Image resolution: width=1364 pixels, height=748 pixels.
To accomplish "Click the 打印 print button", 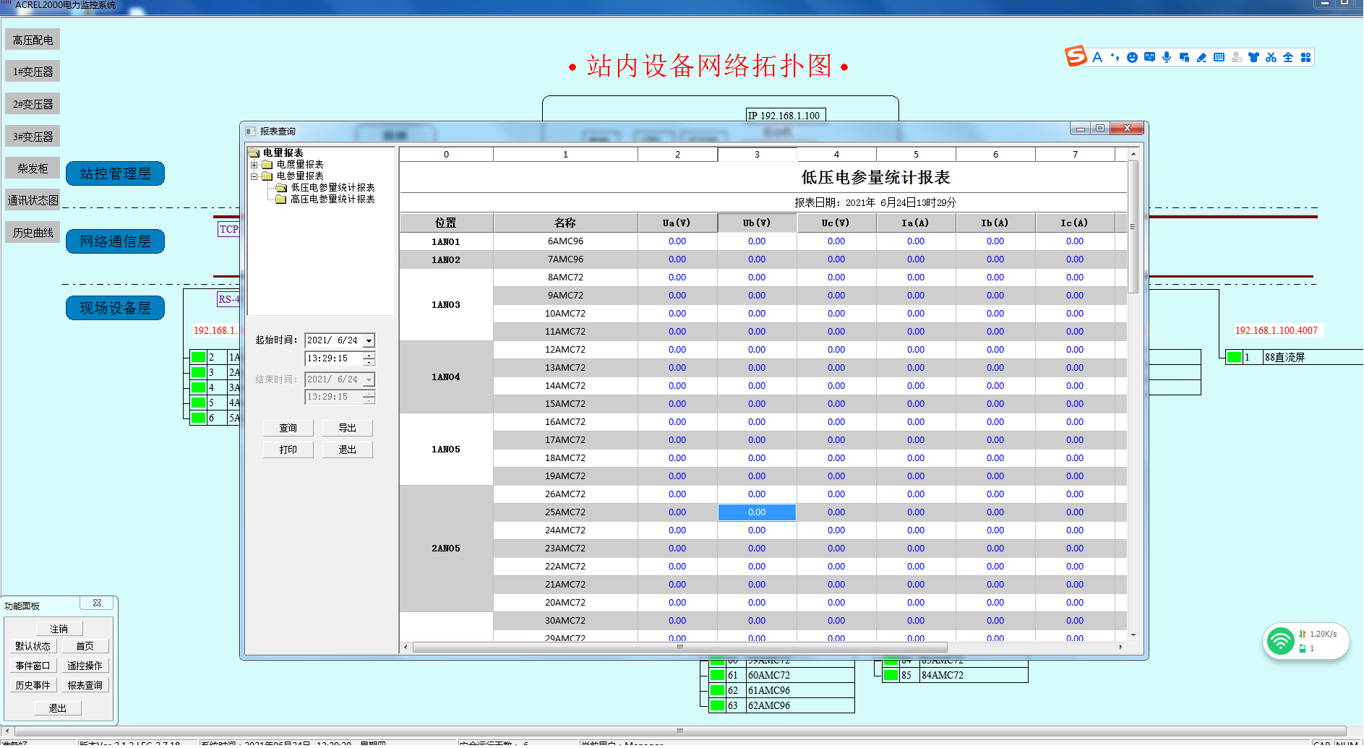I will pos(288,450).
